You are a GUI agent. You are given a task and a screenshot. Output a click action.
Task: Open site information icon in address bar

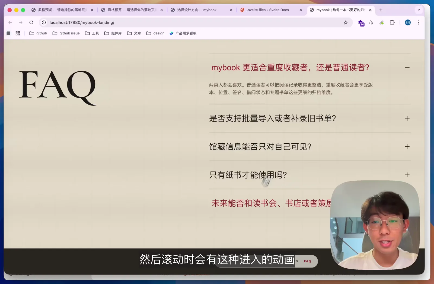[44, 22]
